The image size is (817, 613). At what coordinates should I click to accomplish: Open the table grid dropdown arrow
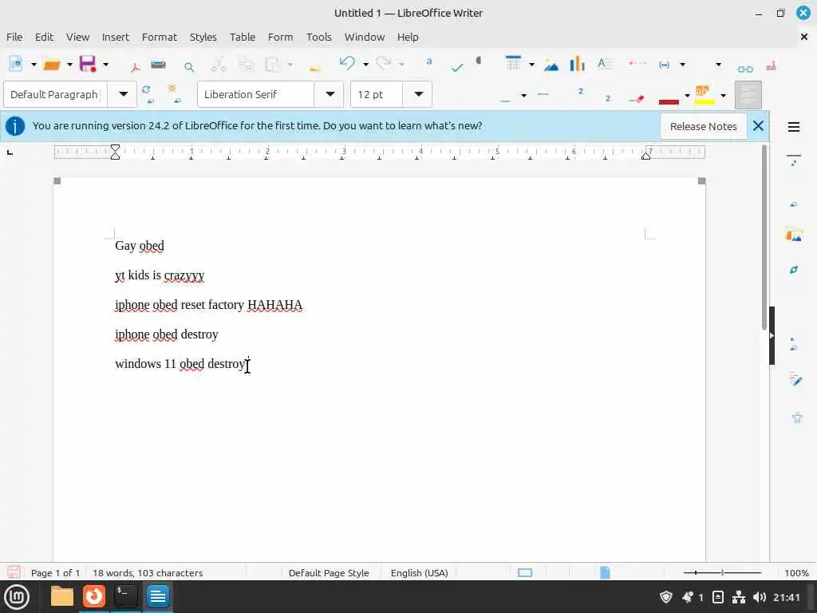(x=531, y=65)
